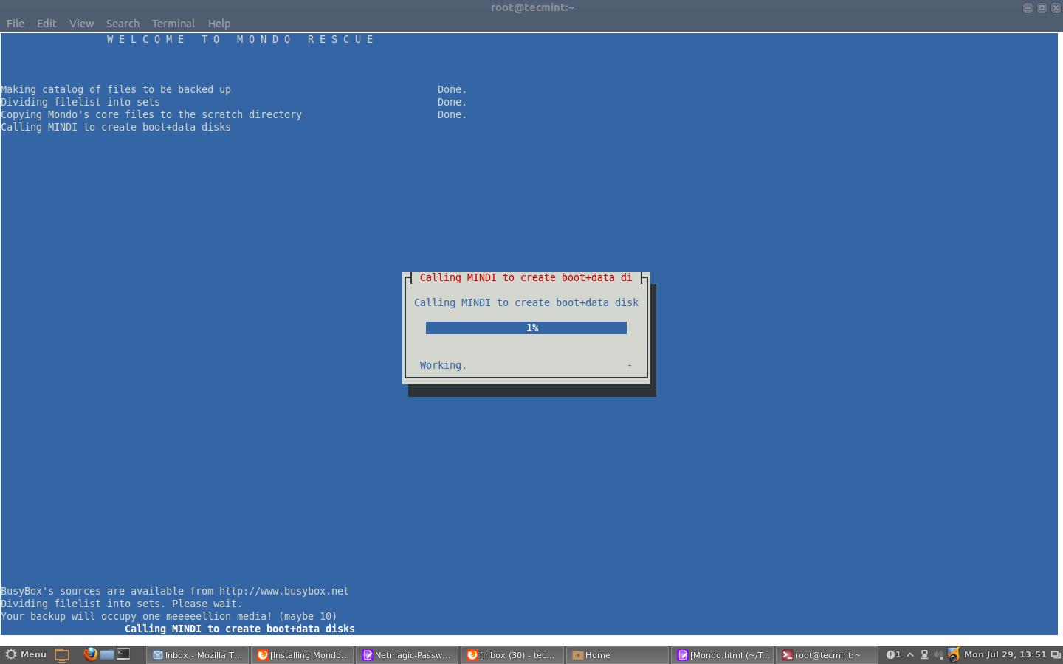Open the Terminal menu
Screen dimensions: 1063x664
[173, 24]
